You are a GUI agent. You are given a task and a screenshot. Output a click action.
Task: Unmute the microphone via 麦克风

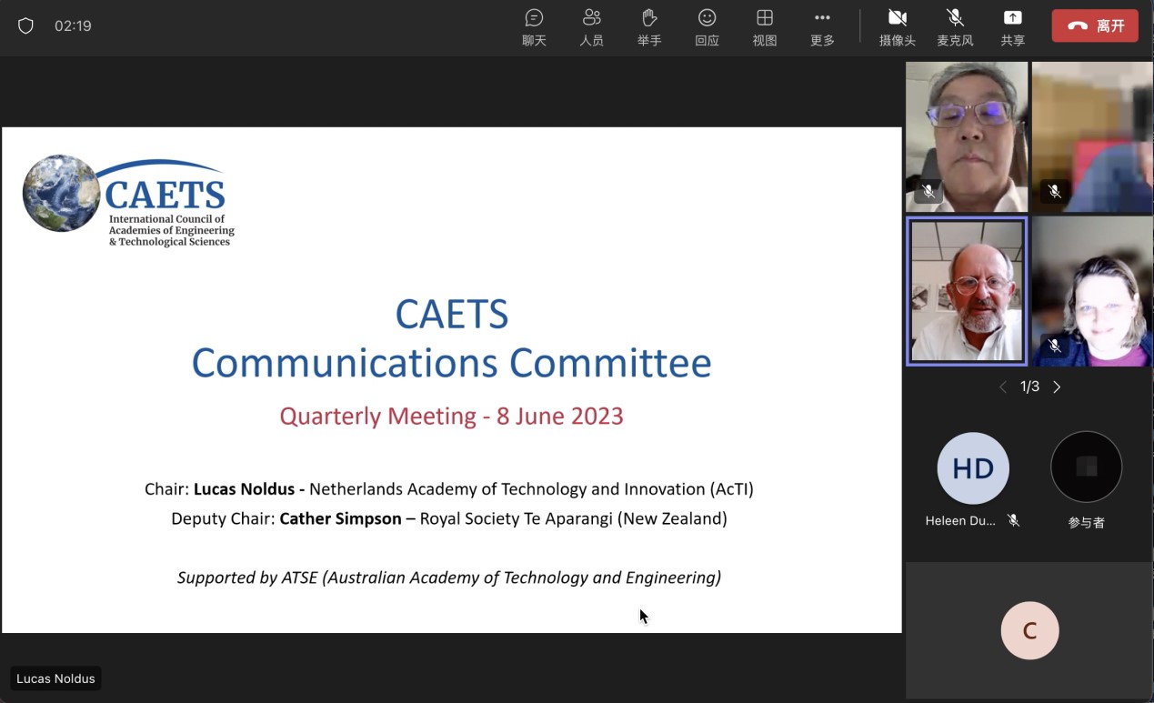tap(954, 25)
